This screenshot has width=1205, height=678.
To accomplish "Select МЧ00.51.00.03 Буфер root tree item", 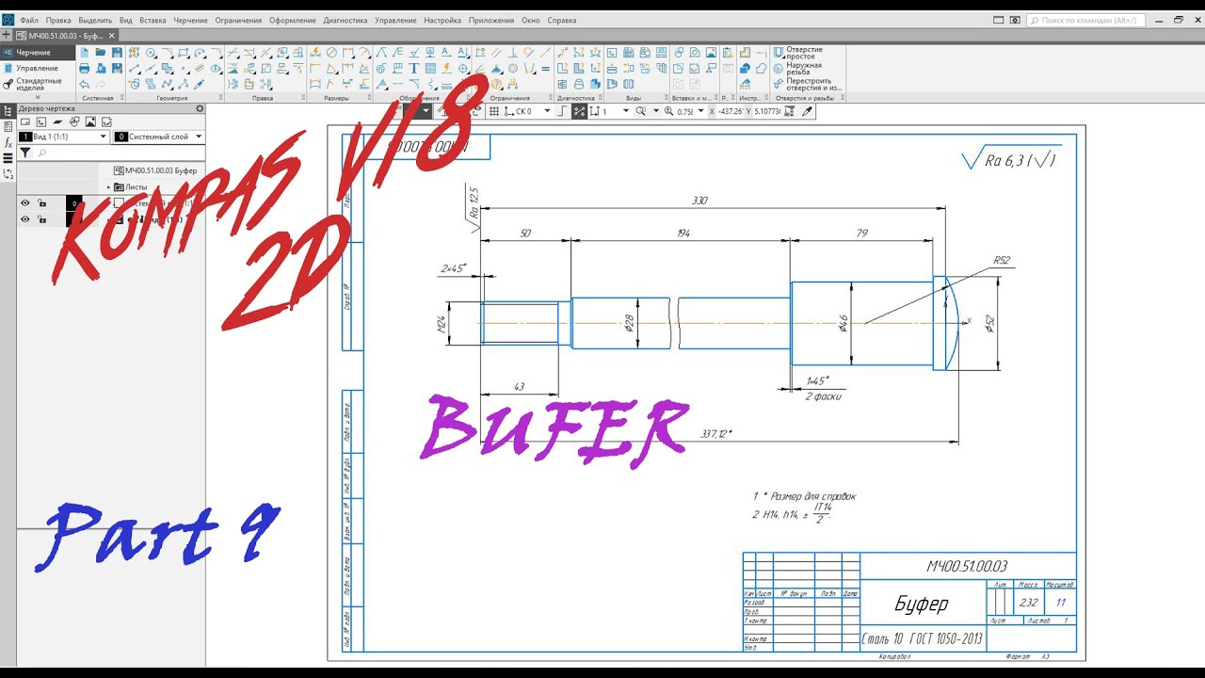I will [x=155, y=170].
